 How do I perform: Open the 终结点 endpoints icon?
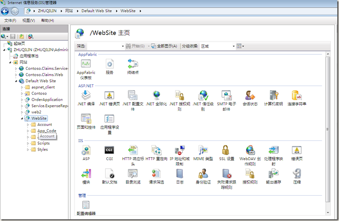click(133, 67)
